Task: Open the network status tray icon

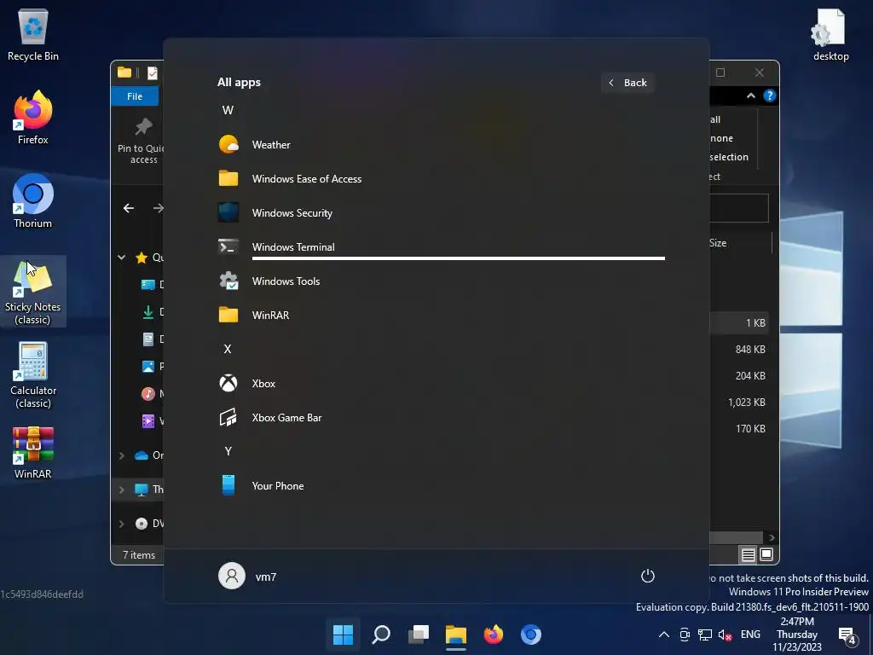Action: click(705, 635)
